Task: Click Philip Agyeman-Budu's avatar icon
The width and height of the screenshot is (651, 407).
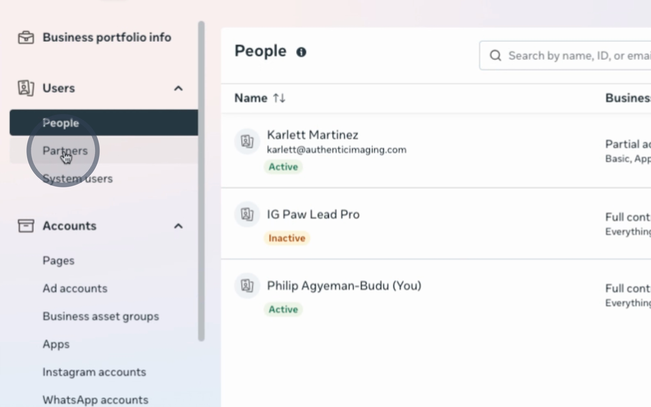Action: [x=247, y=286]
